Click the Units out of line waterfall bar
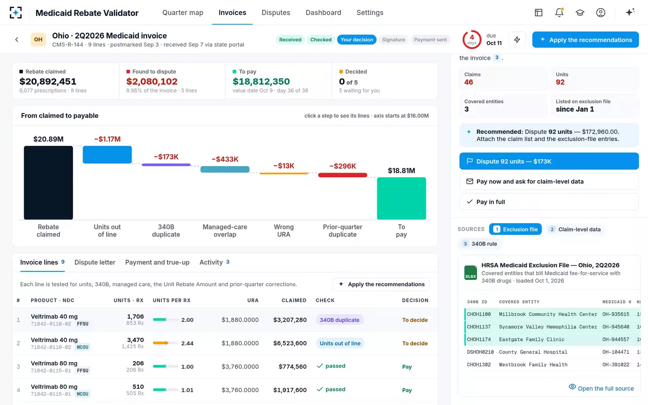648x405 pixels. point(107,154)
